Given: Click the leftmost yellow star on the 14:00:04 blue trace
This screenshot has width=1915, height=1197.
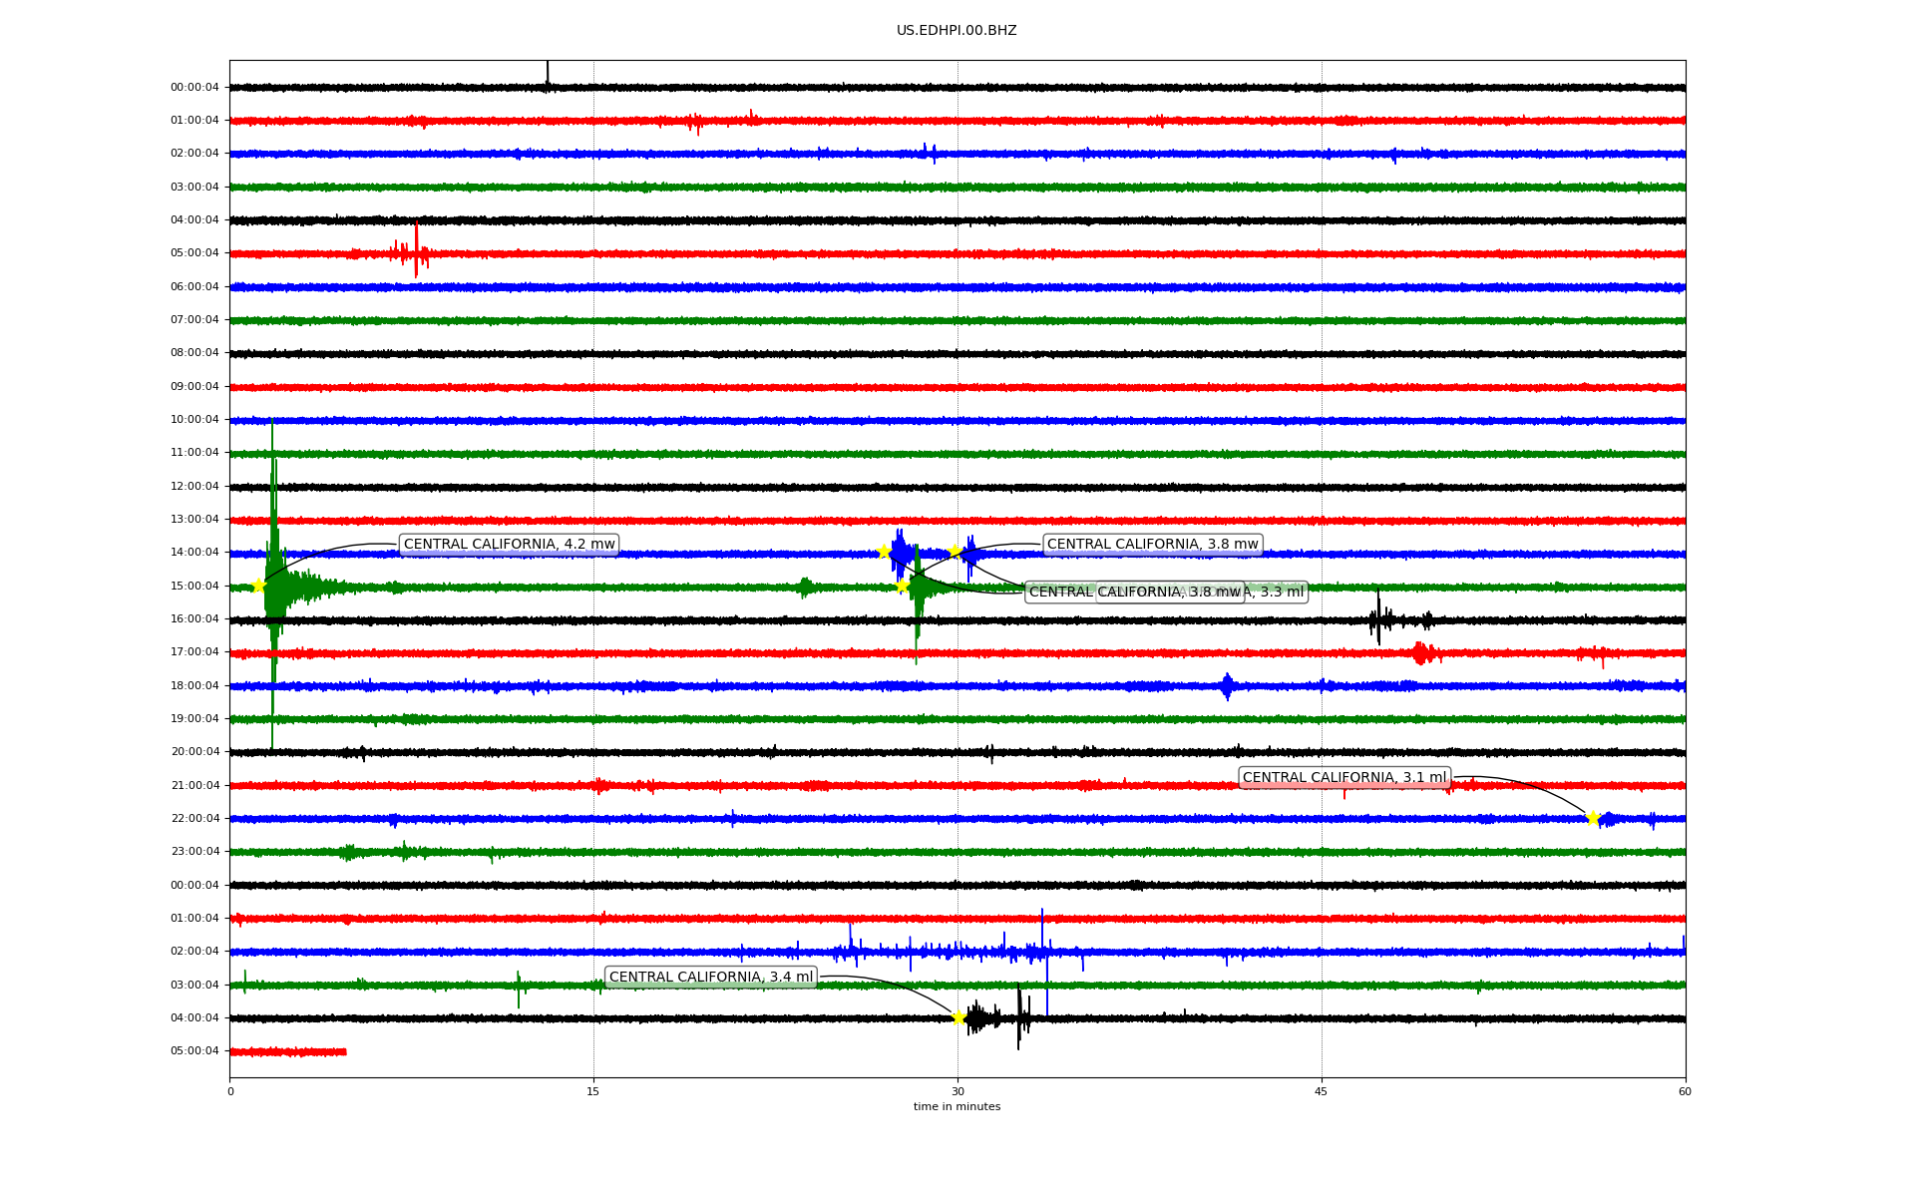Looking at the screenshot, I should pos(884,552).
